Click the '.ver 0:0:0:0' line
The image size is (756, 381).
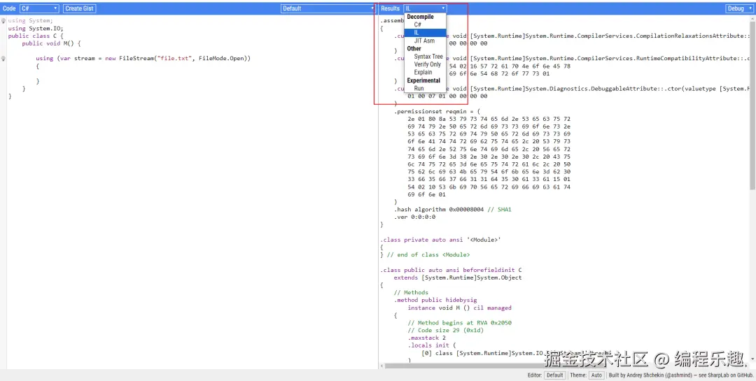[x=414, y=217]
